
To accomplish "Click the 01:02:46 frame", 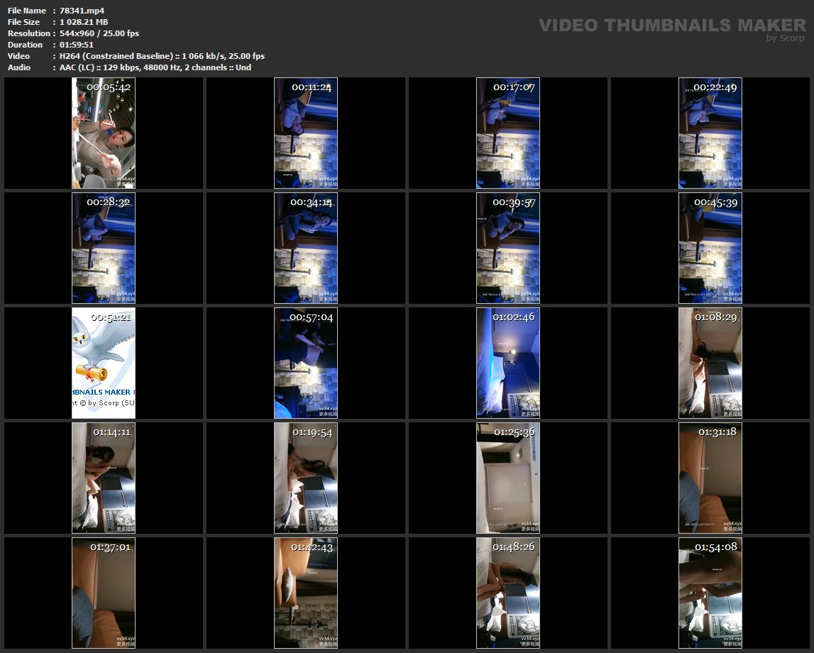I will click(508, 363).
